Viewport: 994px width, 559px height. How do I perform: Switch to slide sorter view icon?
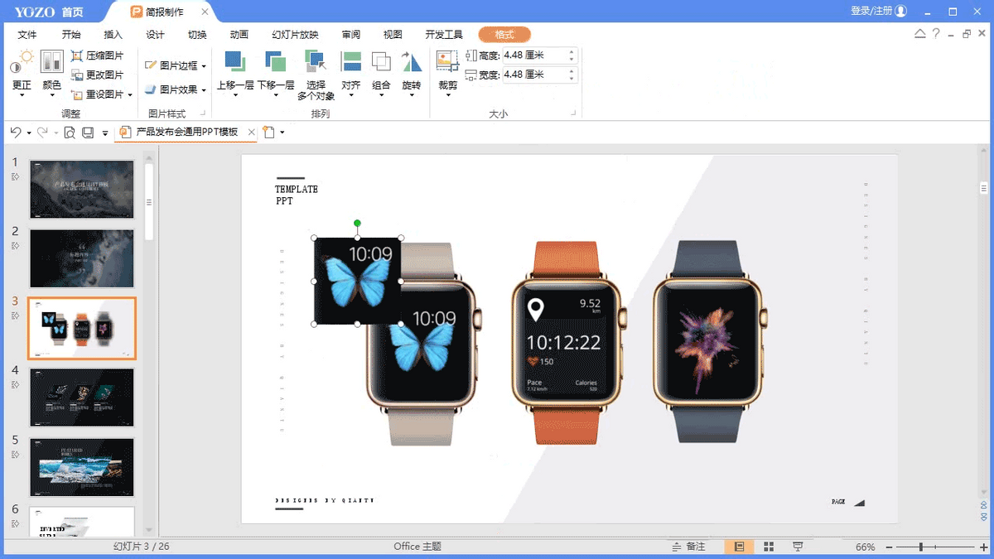[769, 547]
